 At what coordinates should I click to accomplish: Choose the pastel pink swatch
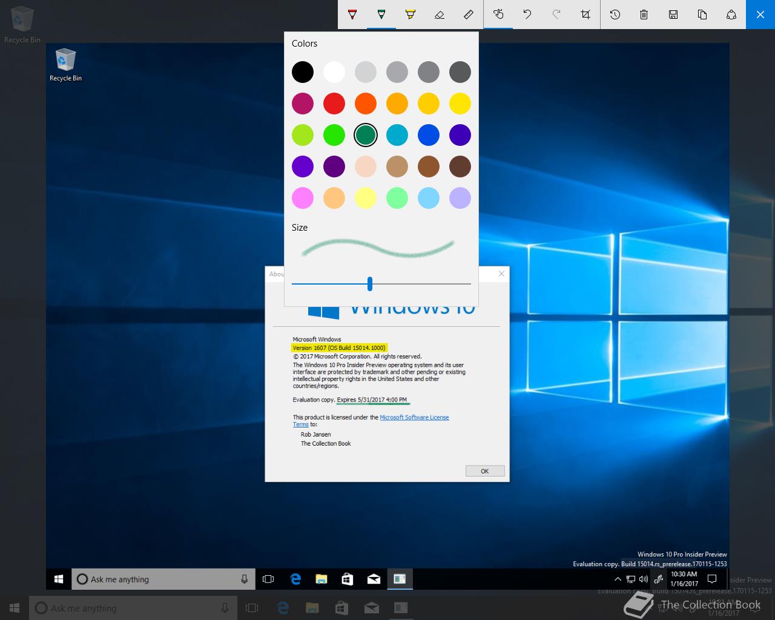tap(303, 198)
